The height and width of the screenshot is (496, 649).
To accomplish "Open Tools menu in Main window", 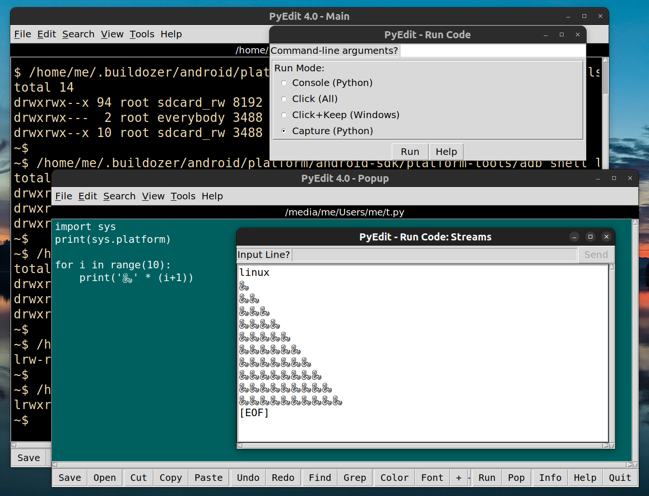I will coord(142,34).
